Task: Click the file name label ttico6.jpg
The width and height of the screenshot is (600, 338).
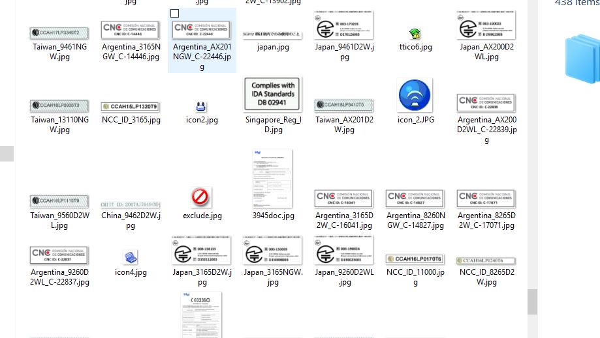Action: click(416, 47)
